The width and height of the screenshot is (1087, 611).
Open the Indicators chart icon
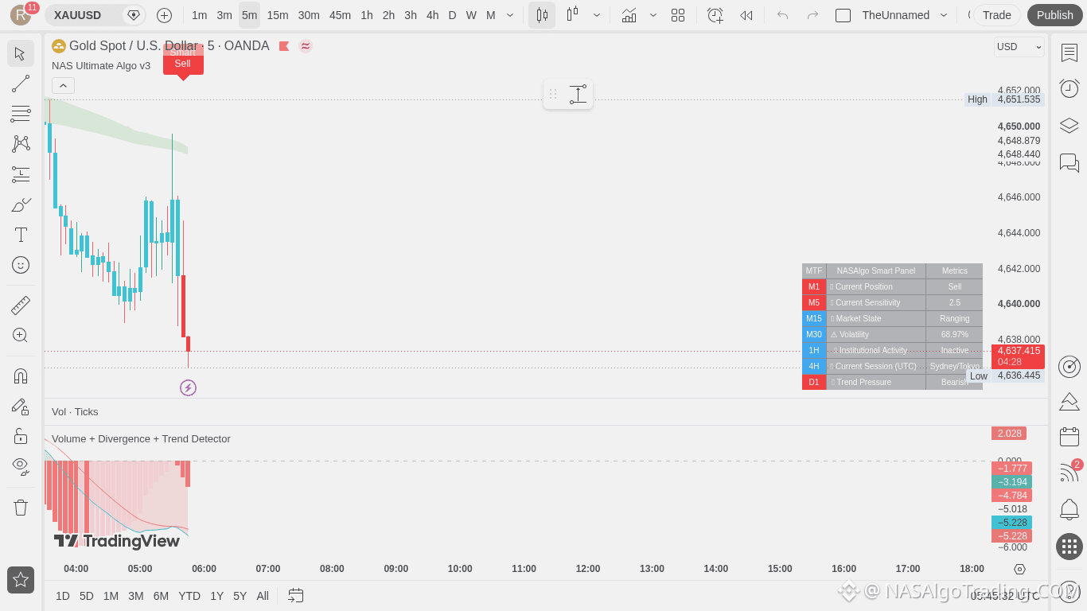[629, 15]
